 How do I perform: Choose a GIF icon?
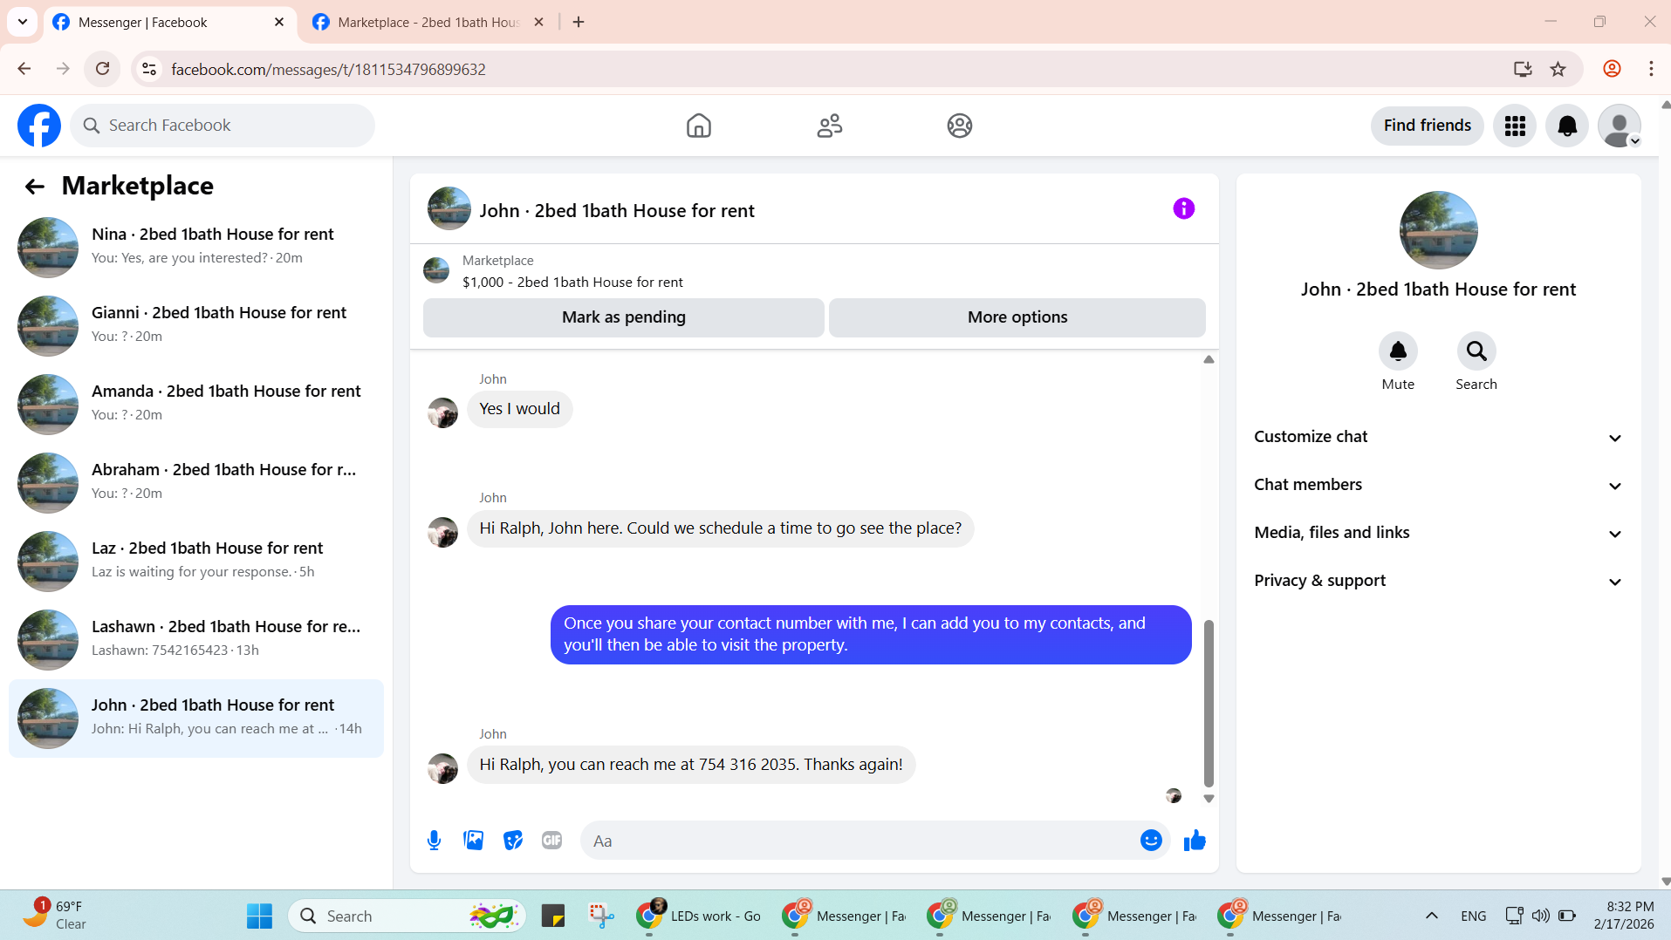(551, 841)
